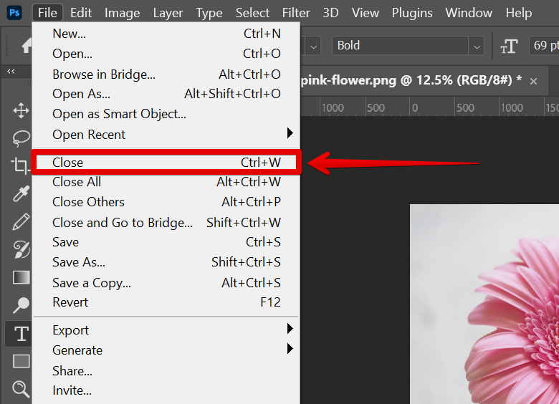Select the Crop tool
This screenshot has height=404, width=559.
[x=20, y=165]
